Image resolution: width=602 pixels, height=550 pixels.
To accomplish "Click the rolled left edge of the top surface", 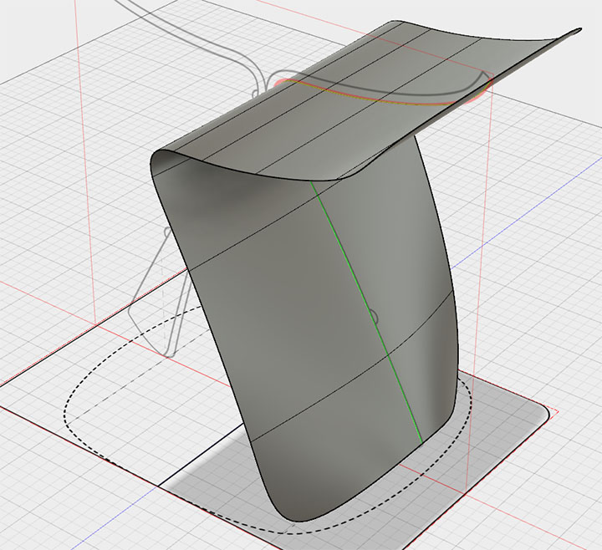I will (x=157, y=161).
